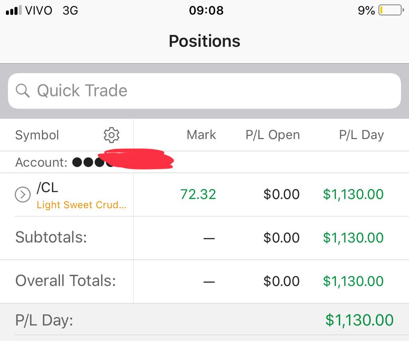Select the Overall Totals row
The width and height of the screenshot is (409, 341).
pyautogui.click(x=204, y=281)
